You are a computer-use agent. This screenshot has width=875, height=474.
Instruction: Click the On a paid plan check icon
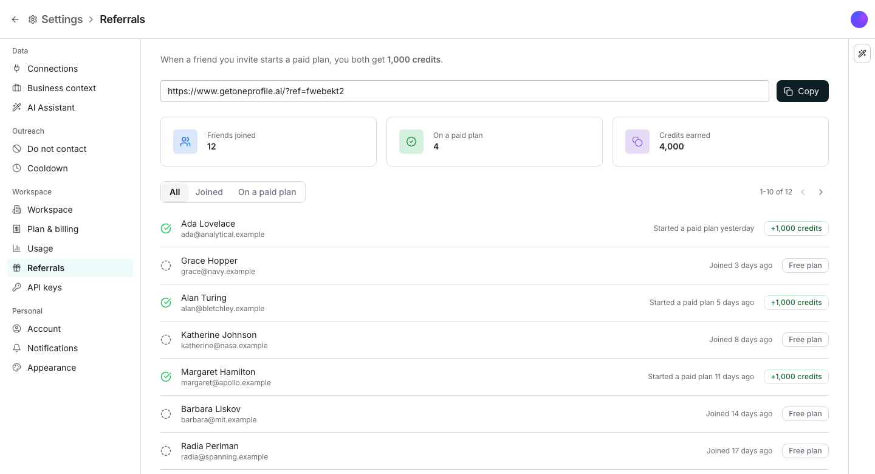411,142
